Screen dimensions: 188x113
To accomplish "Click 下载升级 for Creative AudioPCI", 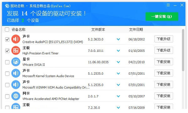I will (164, 39).
